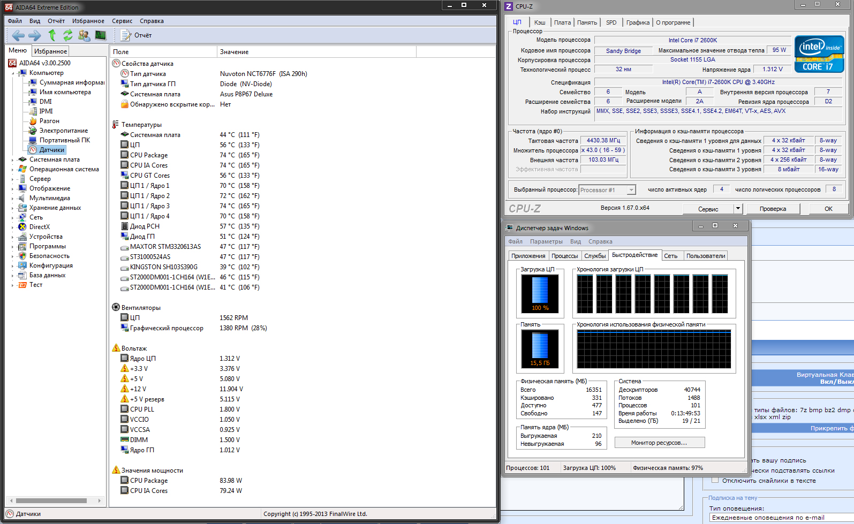Expand the Системная плата tree node
The width and height of the screenshot is (854, 524).
13,160
